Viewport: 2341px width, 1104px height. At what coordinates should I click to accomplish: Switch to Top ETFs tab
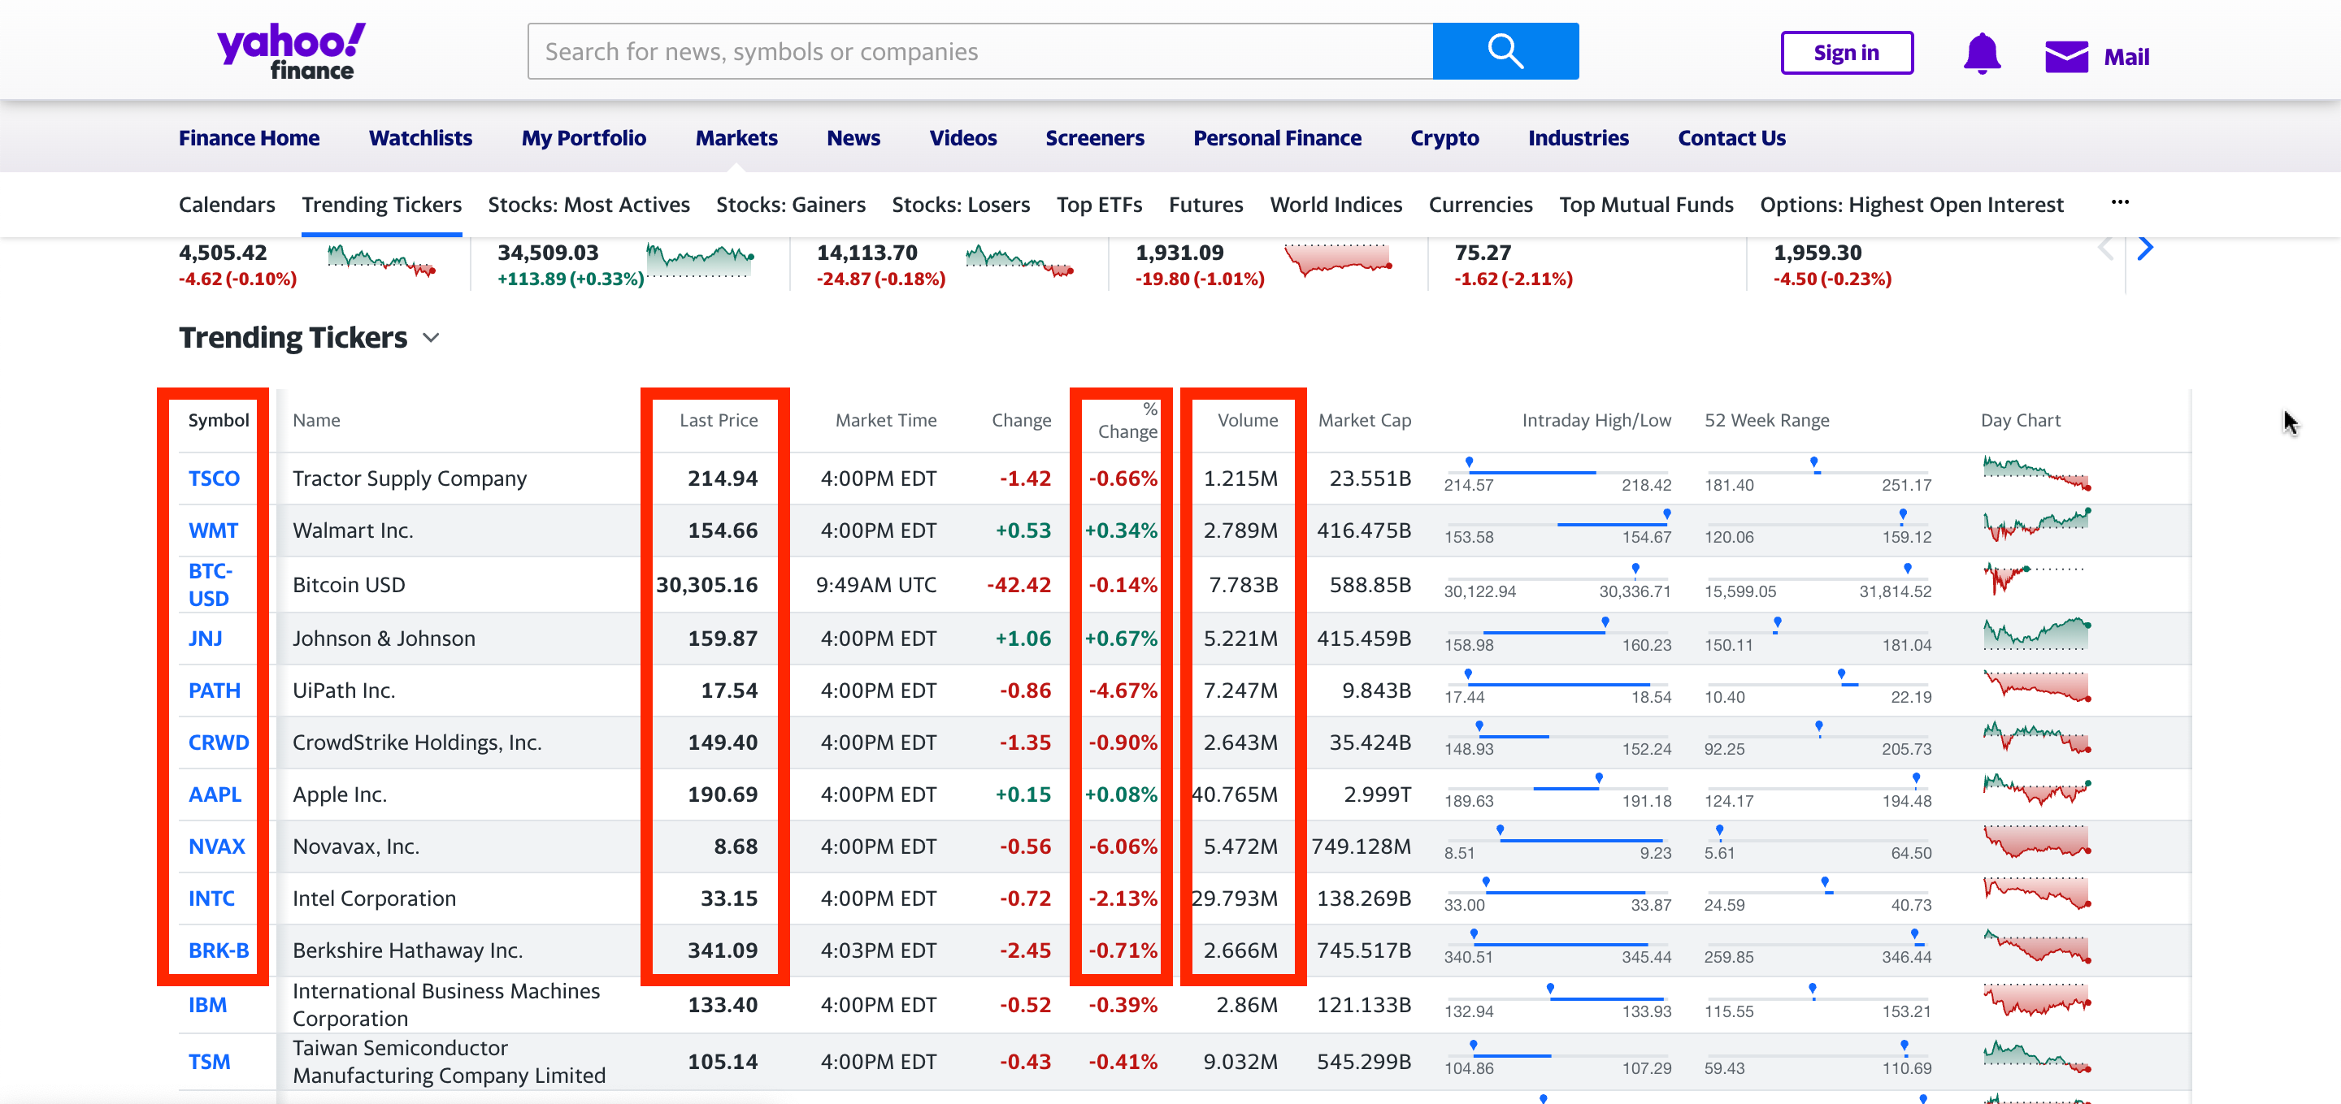click(x=1099, y=204)
